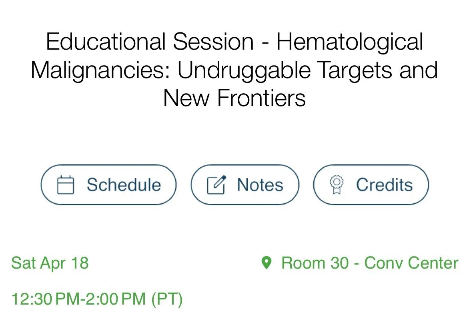Select the Credits text label
This screenshot has height=323, width=469.
384,185
